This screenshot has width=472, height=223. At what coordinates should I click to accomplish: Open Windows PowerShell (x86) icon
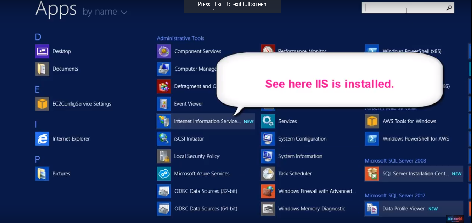click(x=372, y=49)
